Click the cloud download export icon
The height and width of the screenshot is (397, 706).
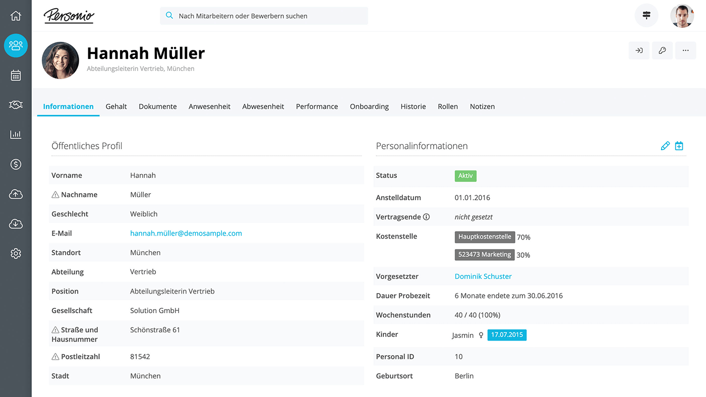pos(16,224)
